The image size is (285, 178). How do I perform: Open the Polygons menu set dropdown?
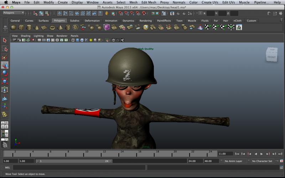point(14,13)
